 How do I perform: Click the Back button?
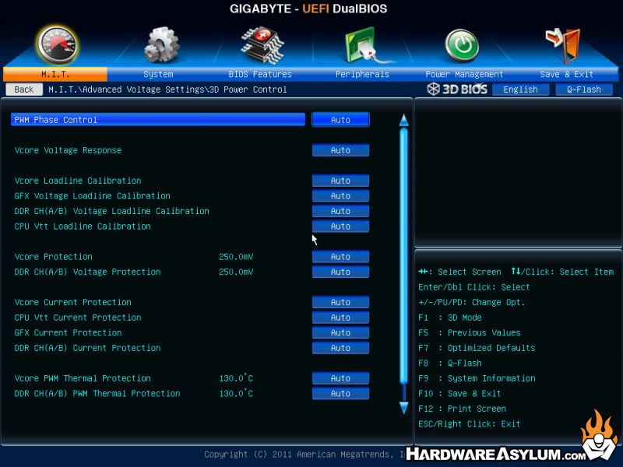24,90
